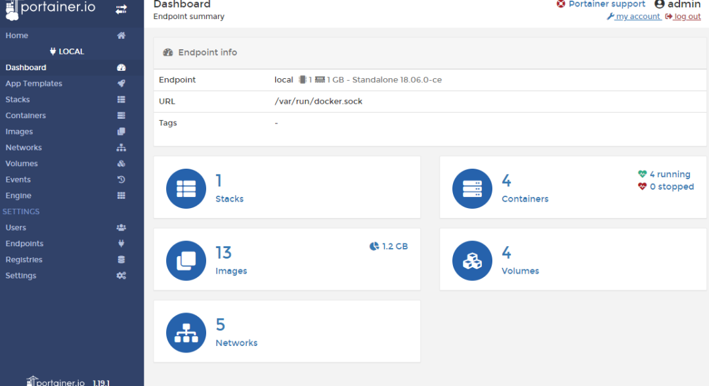Click the Standalone 18.06.0-ce text
This screenshot has height=386, width=709.
(x=397, y=80)
